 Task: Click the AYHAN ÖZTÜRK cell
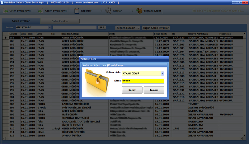(x=85, y=135)
